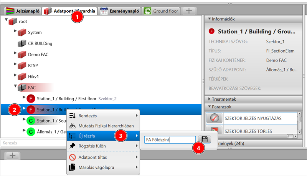Select the RTSP tree item

tap(33, 65)
